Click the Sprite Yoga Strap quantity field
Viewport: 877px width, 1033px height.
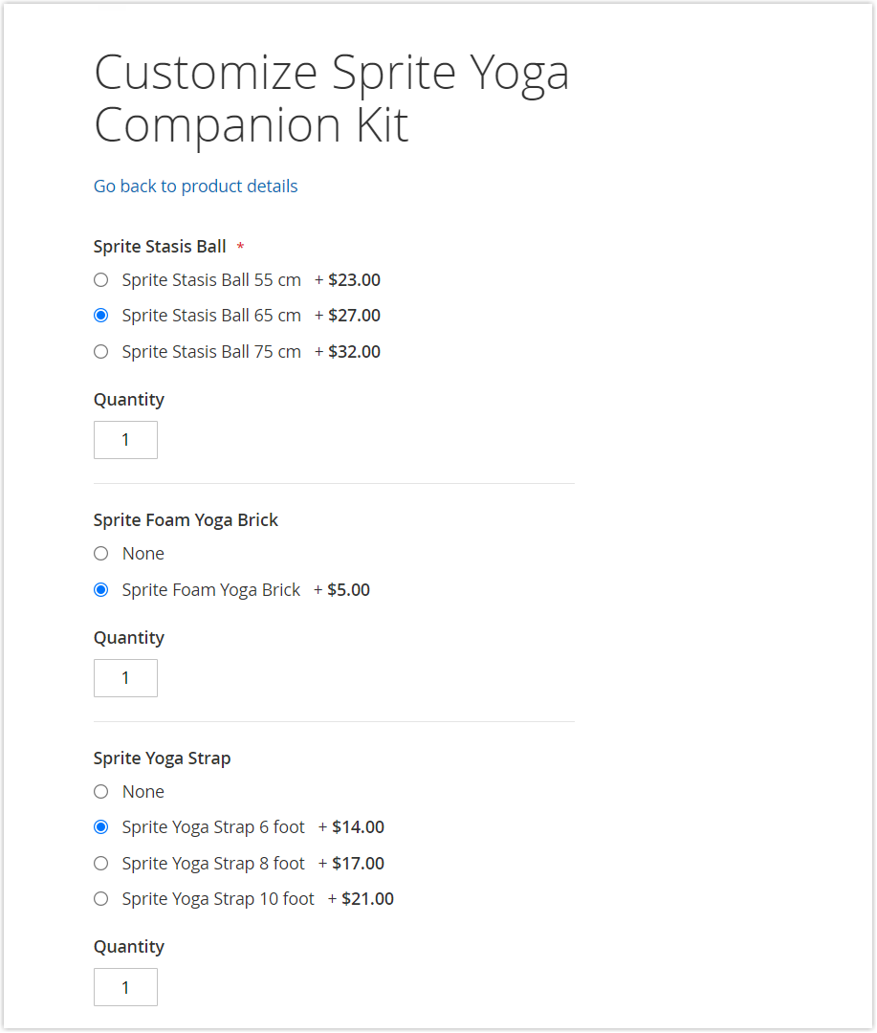tap(125, 986)
